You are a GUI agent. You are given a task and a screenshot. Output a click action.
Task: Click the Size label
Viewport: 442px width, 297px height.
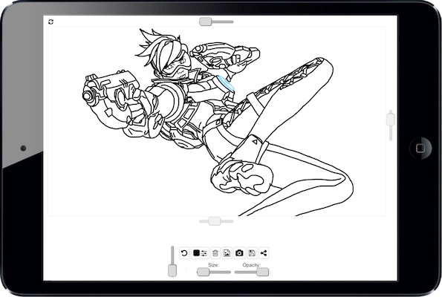213,265
